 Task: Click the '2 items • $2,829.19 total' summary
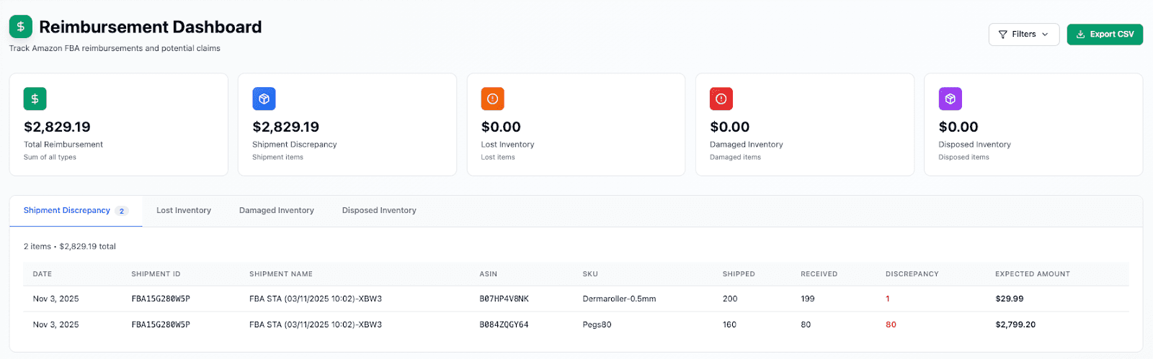pos(70,246)
